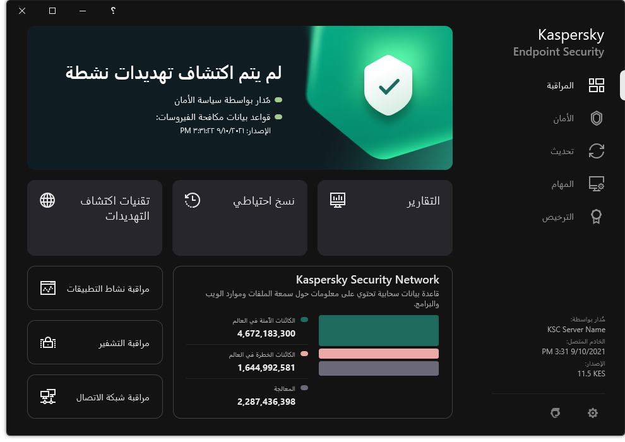625x442 pixels.
Task: Click the pink dangerous objects bar
Action: (x=378, y=354)
